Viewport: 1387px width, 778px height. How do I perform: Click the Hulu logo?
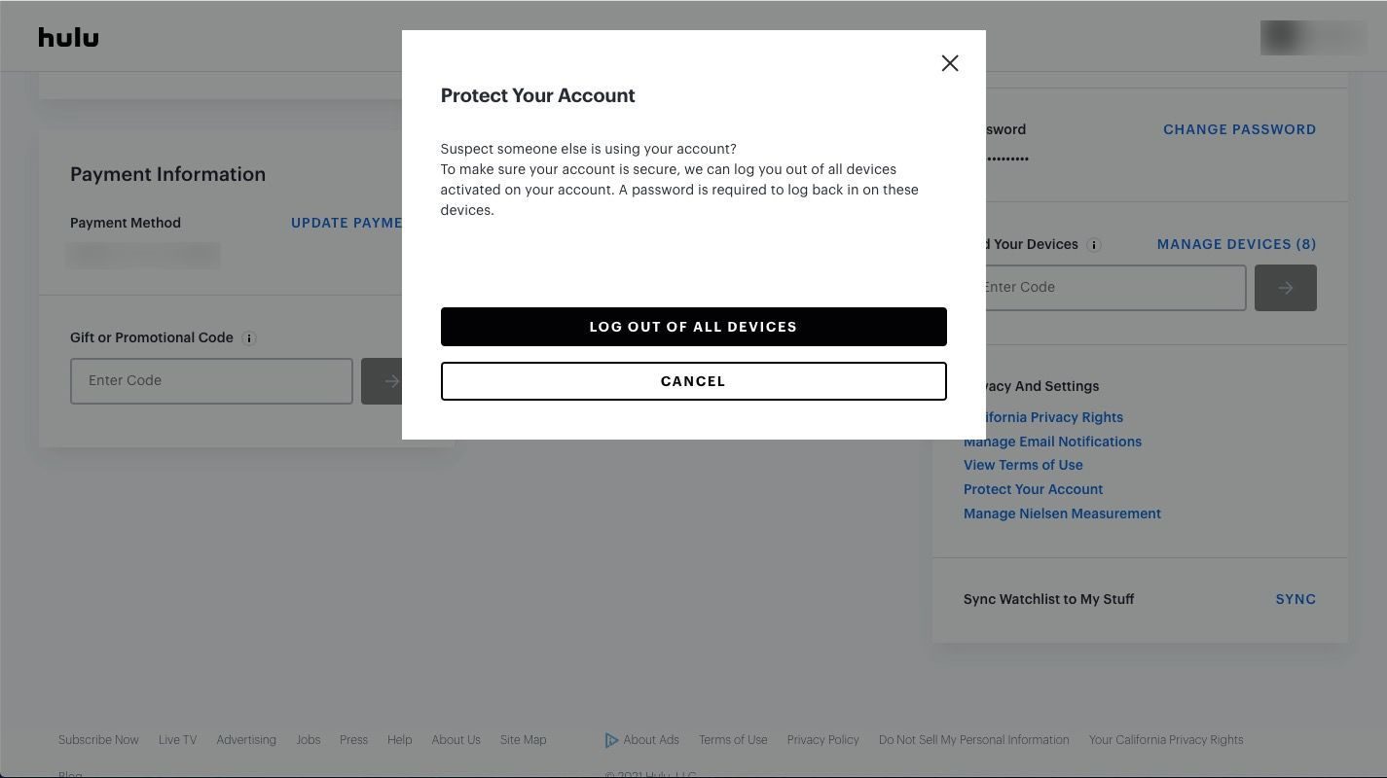[x=68, y=37]
